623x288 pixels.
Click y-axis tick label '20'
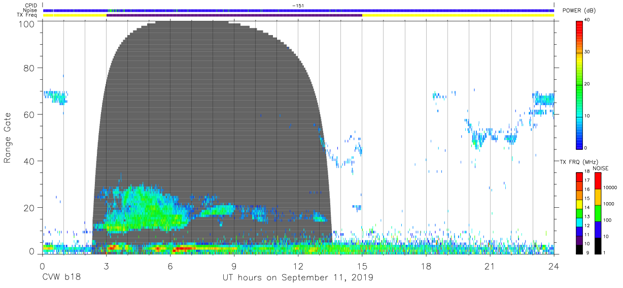(x=29, y=208)
